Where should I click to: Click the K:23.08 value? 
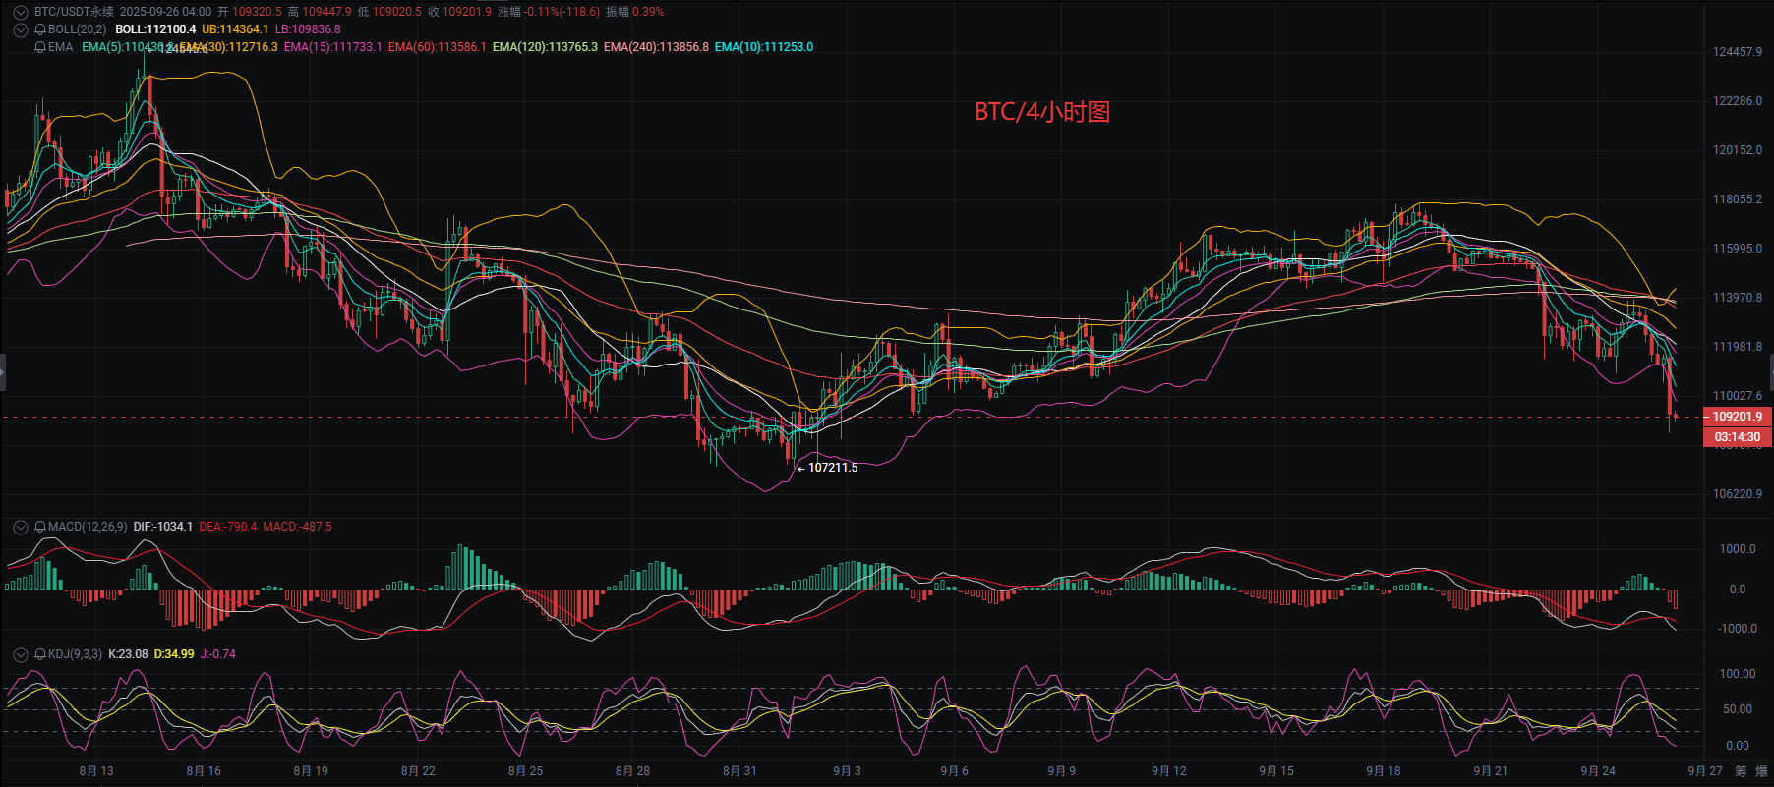[128, 654]
